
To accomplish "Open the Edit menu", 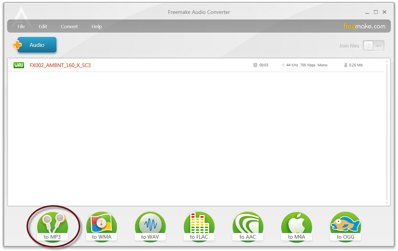I will (x=42, y=26).
